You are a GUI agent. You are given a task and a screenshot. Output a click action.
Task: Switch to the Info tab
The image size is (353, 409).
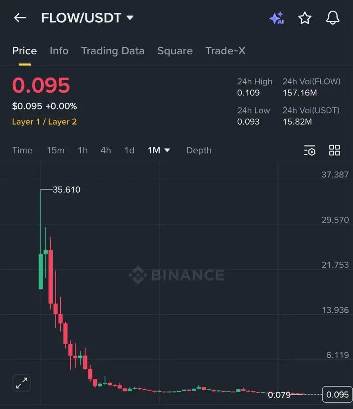[59, 51]
